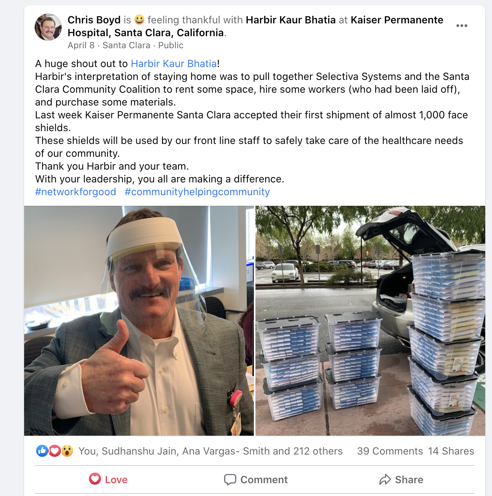Show the 39 Comments
The width and height of the screenshot is (492, 496).
(390, 451)
